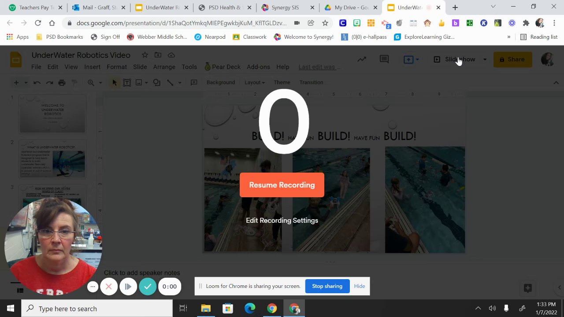Screen dimensions: 564x317
Task: Open Microsoft Edge from the taskbar
Action: [250, 309]
